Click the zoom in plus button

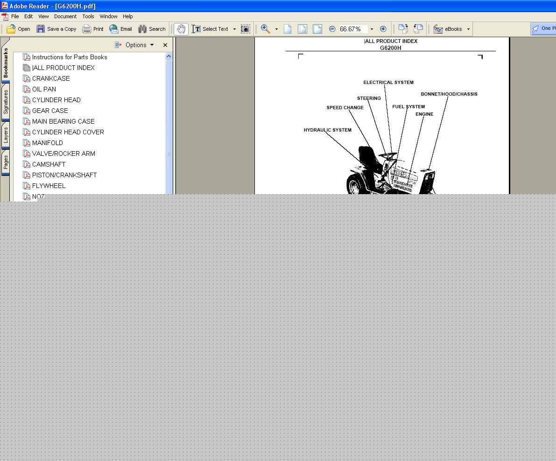(x=383, y=29)
